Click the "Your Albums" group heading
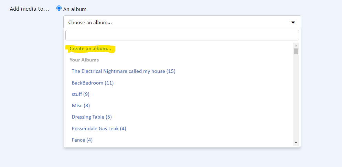342x167 pixels. (x=84, y=60)
